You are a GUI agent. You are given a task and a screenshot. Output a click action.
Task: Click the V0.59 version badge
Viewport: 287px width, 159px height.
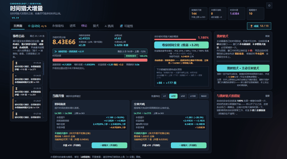[x=15, y=18]
